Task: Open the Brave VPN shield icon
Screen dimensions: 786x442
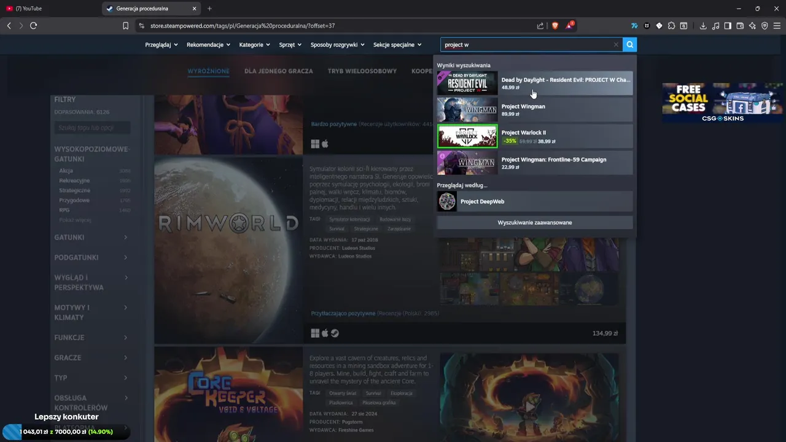Action: click(x=765, y=26)
